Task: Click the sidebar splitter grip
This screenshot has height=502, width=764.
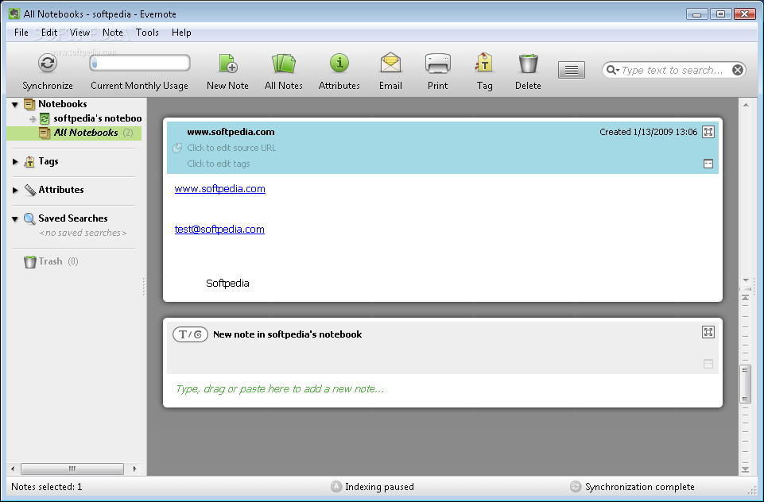Action: [144, 286]
